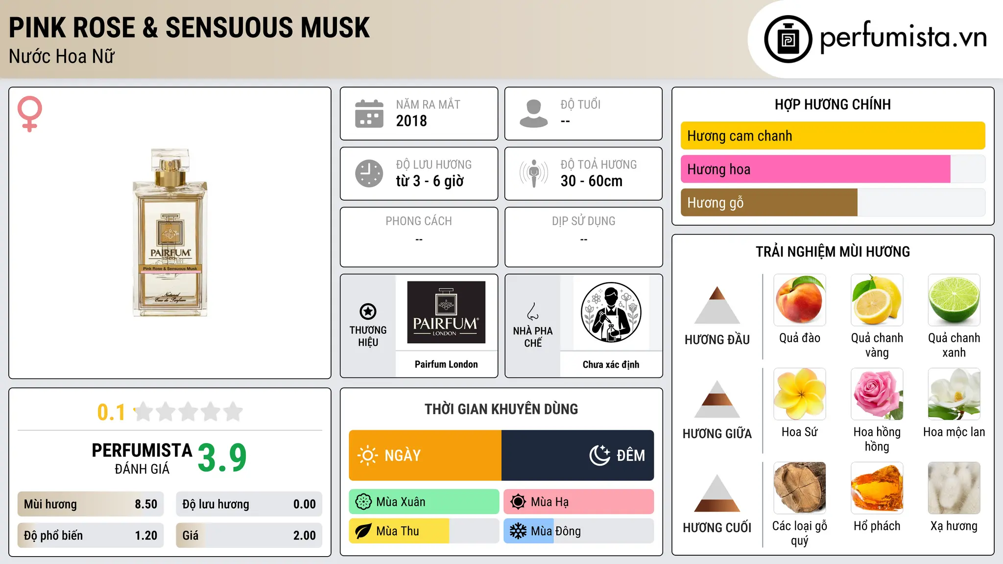Open the Hổ phách amber image

(x=877, y=488)
